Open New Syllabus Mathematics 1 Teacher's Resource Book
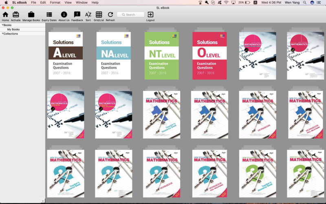This screenshot has height=204, width=326. click(x=161, y=115)
